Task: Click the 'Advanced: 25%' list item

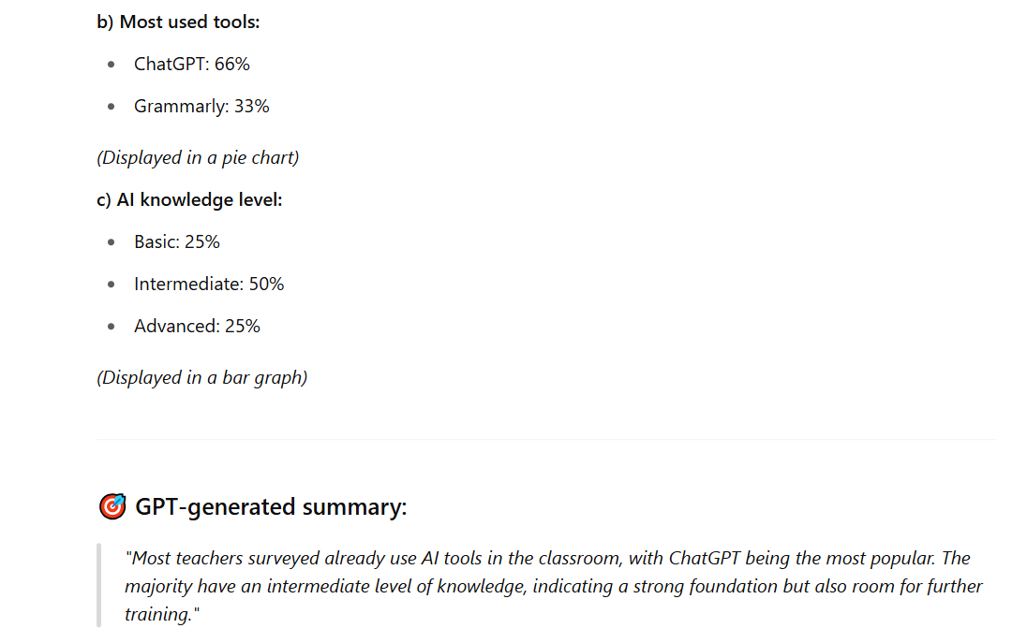Action: point(197,326)
